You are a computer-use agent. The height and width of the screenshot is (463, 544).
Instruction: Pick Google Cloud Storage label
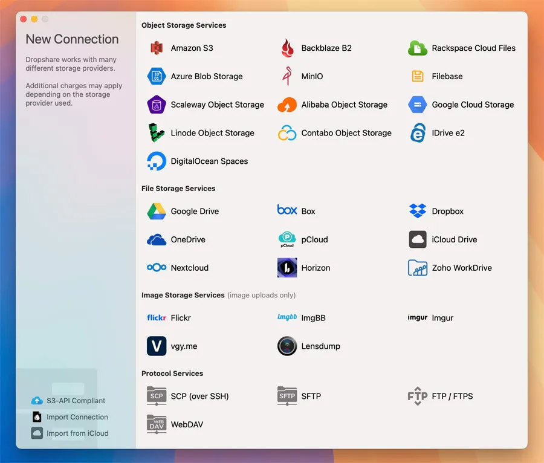click(x=473, y=105)
